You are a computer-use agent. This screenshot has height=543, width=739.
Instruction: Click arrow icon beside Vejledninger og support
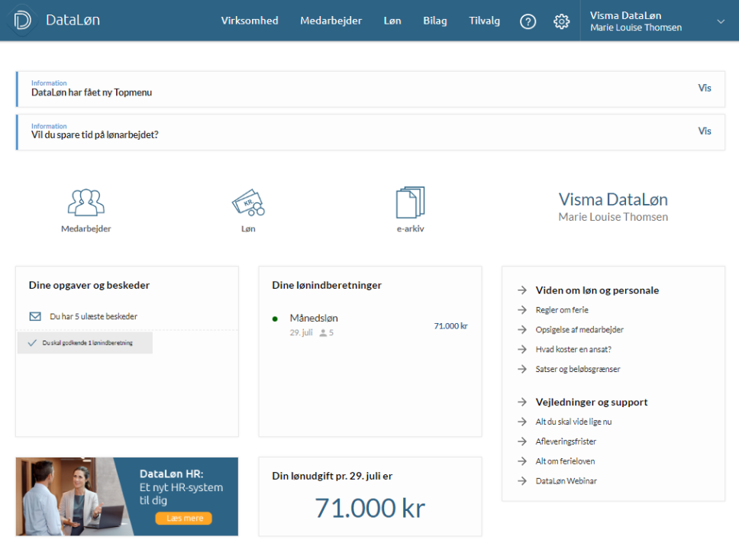521,402
